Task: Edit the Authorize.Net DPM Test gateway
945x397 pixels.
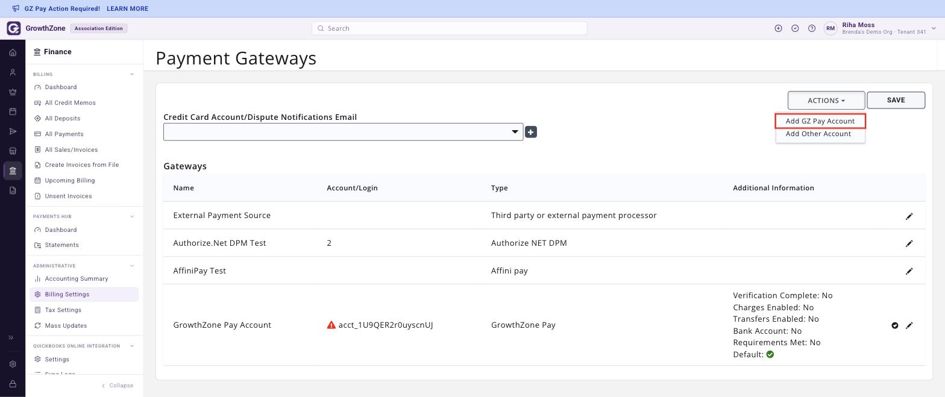Action: [909, 243]
